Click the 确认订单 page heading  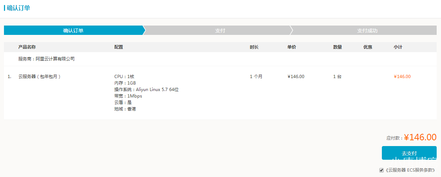coord(18,8)
